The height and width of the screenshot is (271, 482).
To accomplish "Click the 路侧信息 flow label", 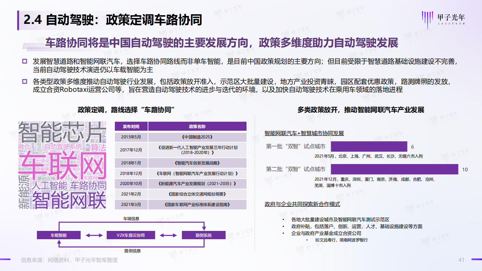I will pyautogui.click(x=132, y=250).
